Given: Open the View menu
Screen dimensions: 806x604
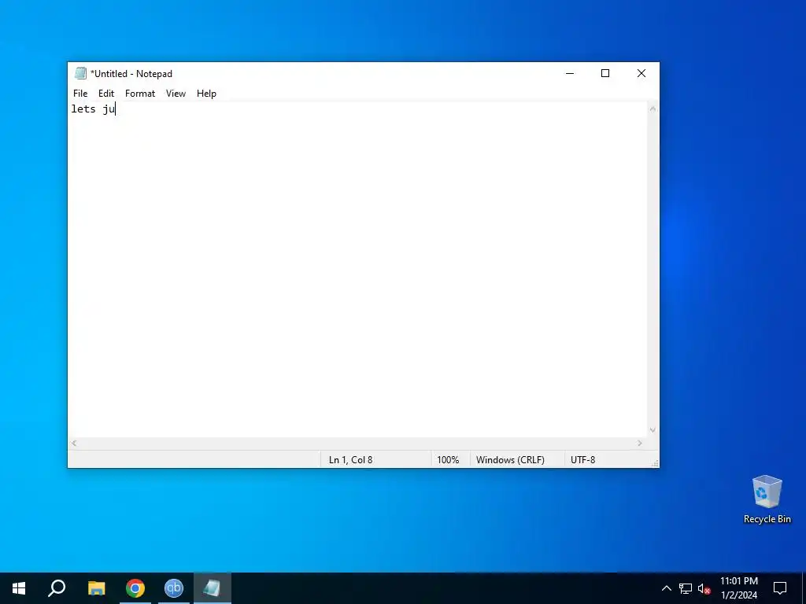Looking at the screenshot, I should tap(176, 94).
